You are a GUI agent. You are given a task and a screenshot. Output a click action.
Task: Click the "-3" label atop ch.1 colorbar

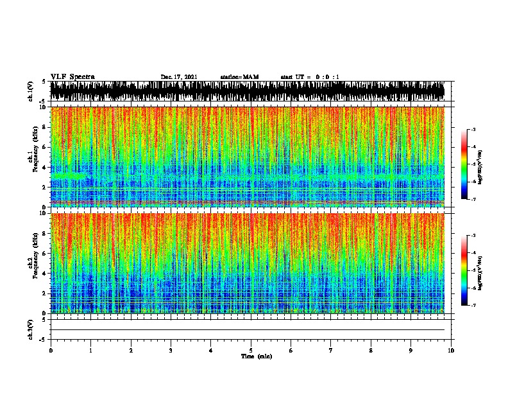pos(473,130)
